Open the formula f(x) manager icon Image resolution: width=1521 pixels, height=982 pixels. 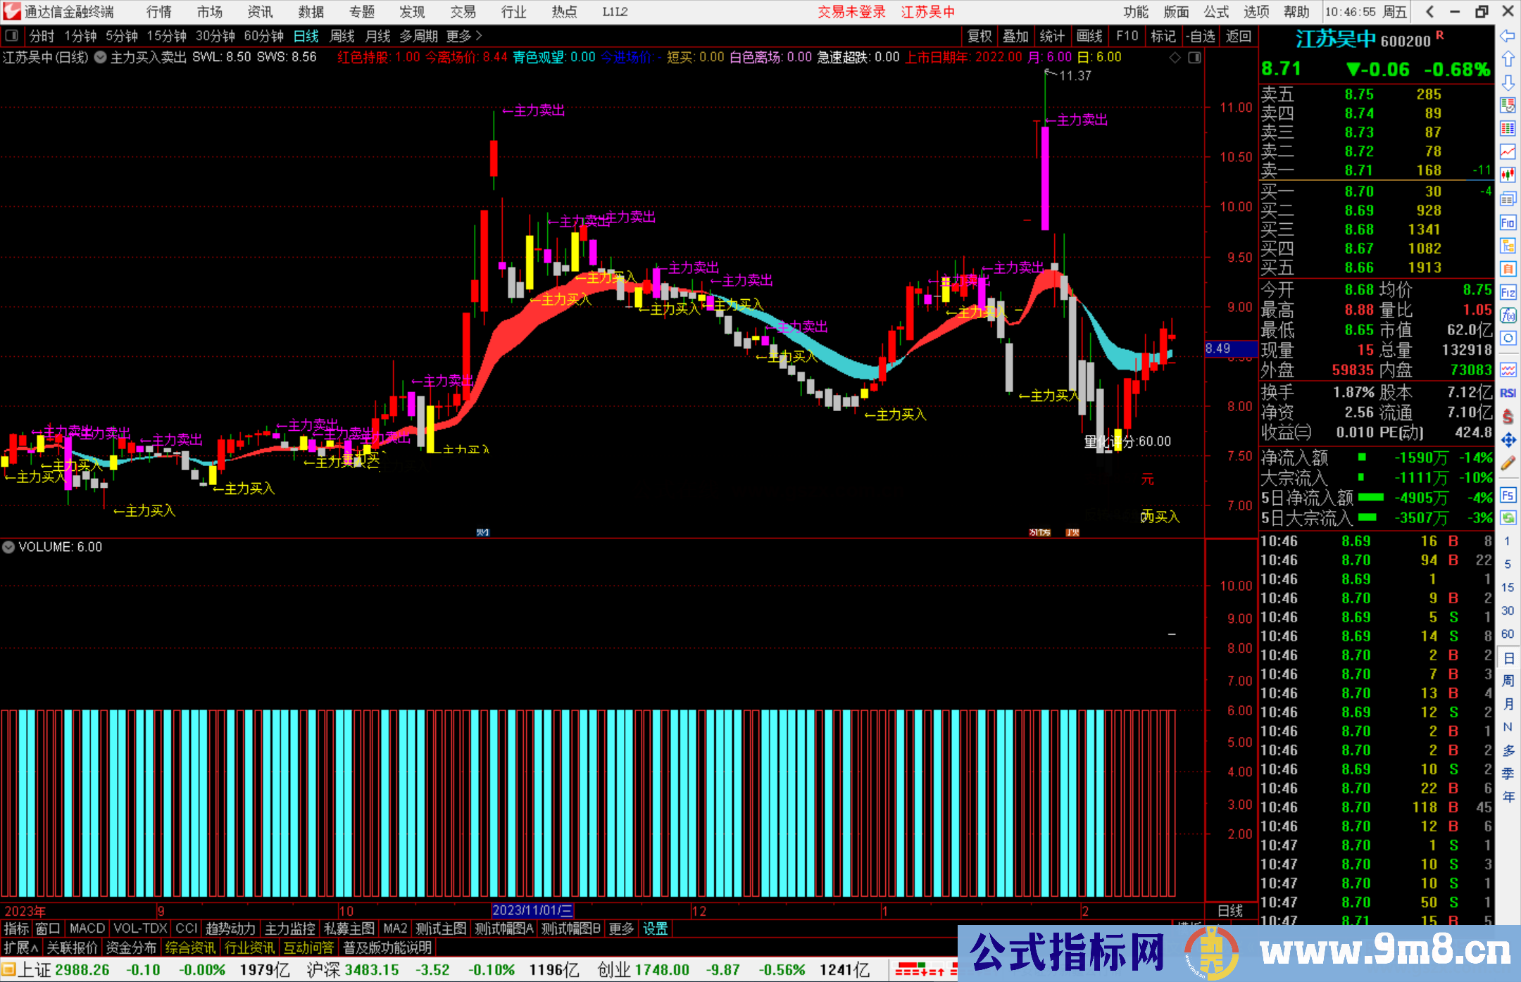(x=1508, y=315)
